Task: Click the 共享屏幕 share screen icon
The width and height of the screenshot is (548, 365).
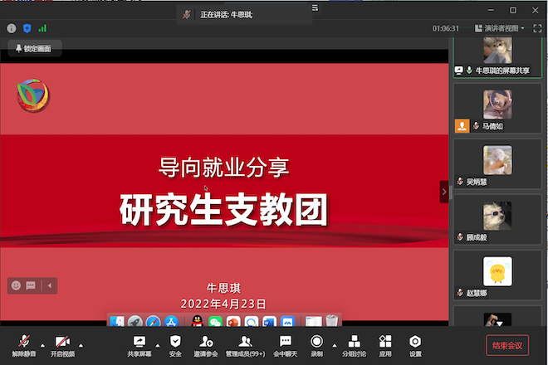Action: click(x=139, y=342)
